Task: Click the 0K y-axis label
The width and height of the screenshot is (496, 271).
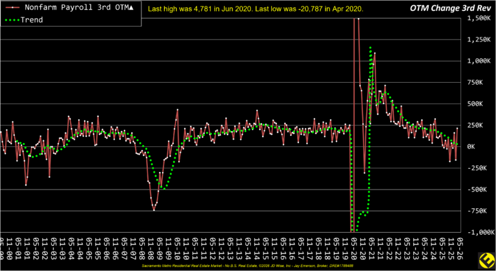Action: 471,147
